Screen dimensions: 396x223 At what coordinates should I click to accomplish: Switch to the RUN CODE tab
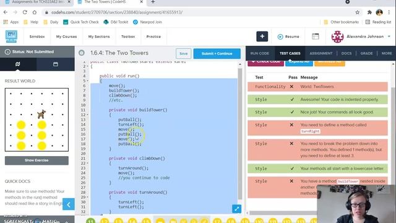tap(260, 53)
